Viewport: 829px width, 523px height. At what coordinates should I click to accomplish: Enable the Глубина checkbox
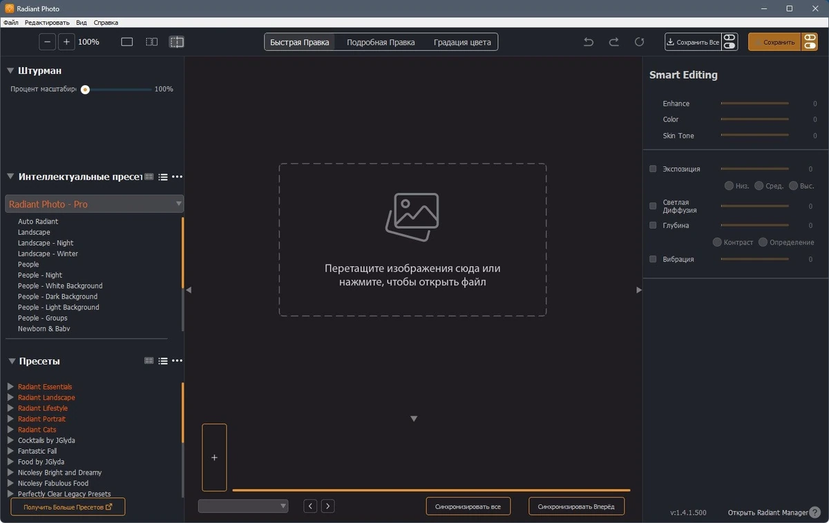pyautogui.click(x=653, y=225)
